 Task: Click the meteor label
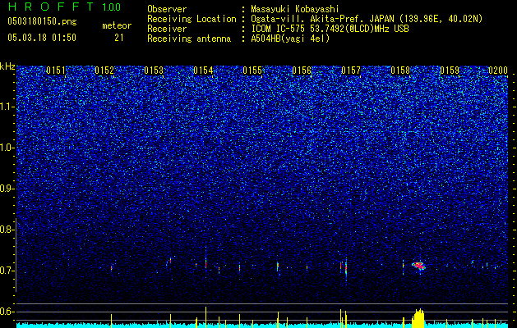(x=117, y=25)
